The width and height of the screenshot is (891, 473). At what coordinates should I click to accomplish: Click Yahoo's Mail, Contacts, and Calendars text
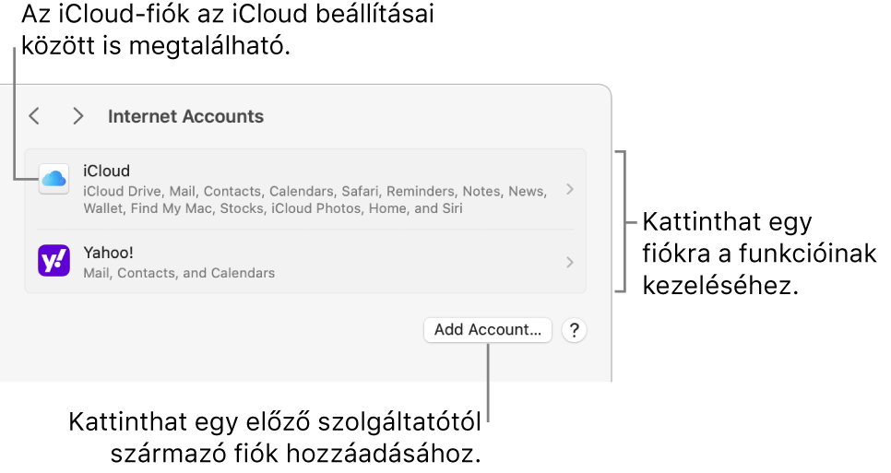pos(179,273)
